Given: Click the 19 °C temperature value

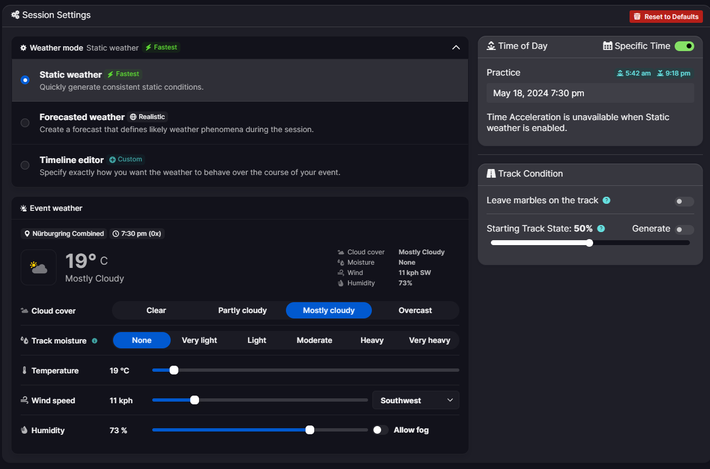Looking at the screenshot, I should pos(120,371).
